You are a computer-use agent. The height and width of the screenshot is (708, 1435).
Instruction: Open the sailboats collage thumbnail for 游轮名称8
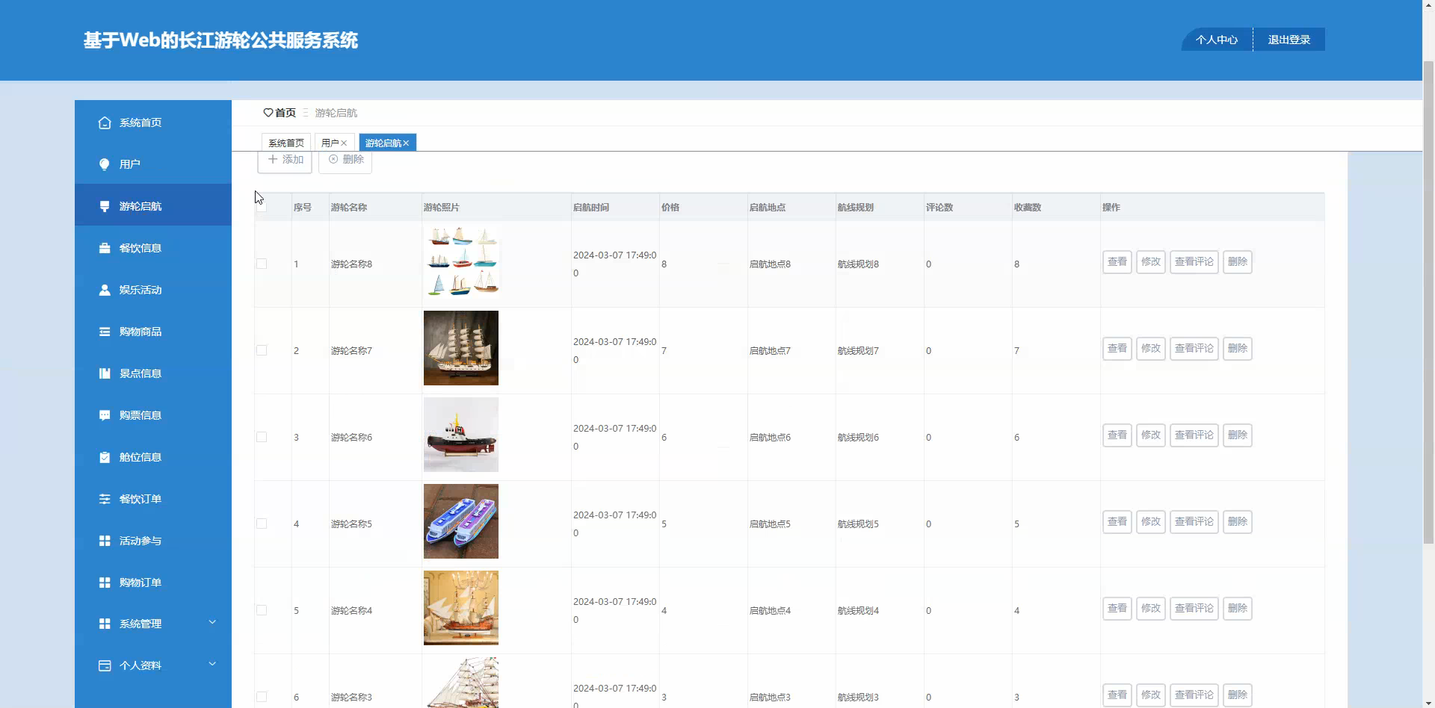[x=461, y=261]
